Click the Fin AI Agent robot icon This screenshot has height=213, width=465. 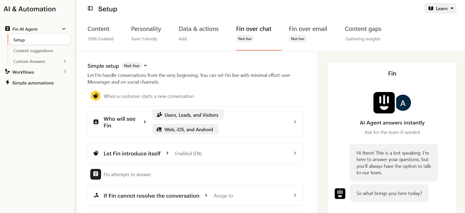click(x=7, y=29)
